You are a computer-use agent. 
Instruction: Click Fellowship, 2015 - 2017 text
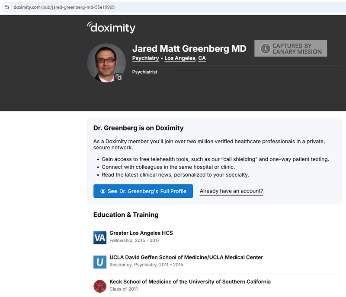pyautogui.click(x=135, y=240)
